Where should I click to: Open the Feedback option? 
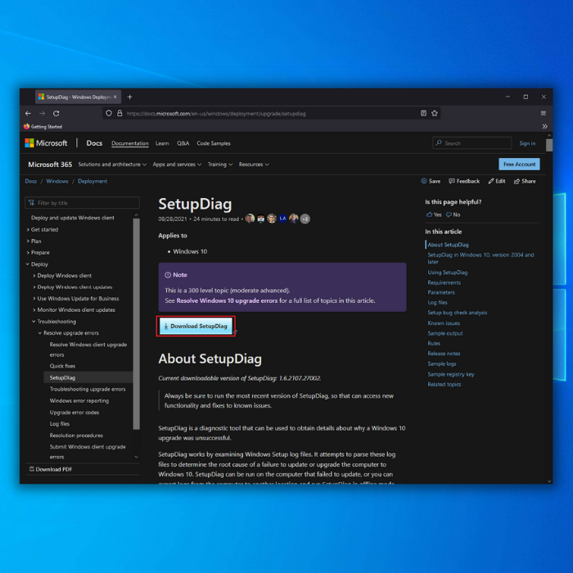464,181
